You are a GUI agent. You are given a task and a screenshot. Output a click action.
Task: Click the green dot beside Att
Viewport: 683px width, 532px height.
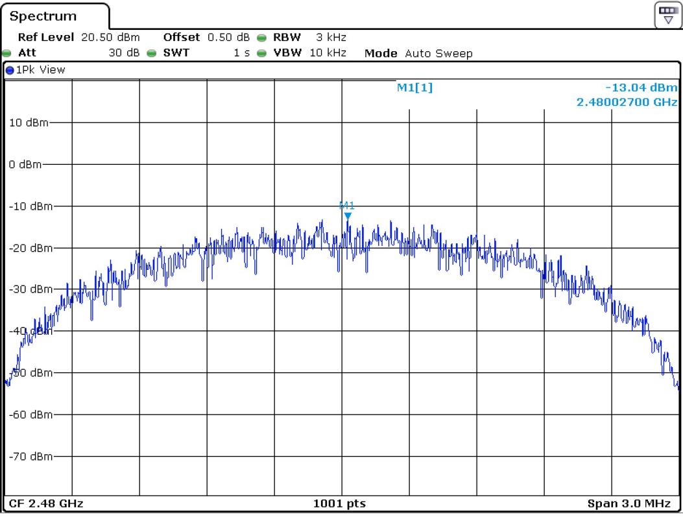click(6, 54)
